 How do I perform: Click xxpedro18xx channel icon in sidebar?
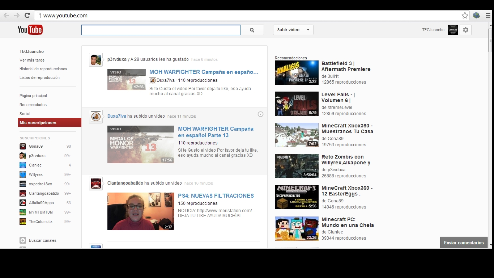[x=23, y=184]
